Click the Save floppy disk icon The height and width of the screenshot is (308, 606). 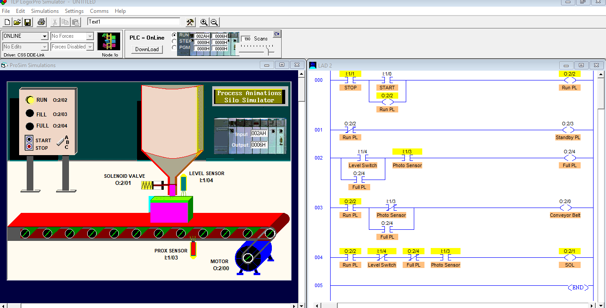click(x=28, y=22)
